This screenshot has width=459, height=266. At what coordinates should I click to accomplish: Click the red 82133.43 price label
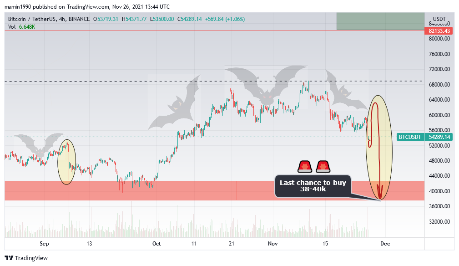[x=439, y=31]
